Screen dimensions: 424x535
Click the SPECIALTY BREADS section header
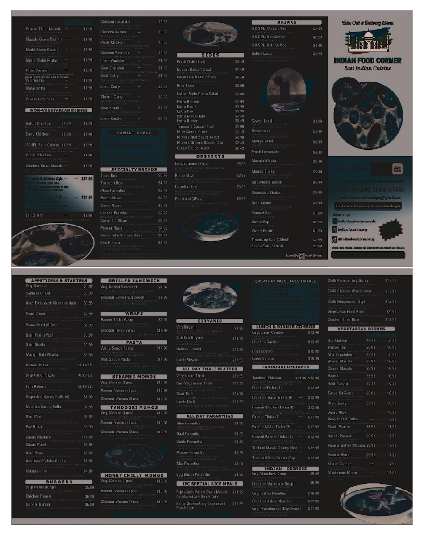pyautogui.click(x=134, y=170)
